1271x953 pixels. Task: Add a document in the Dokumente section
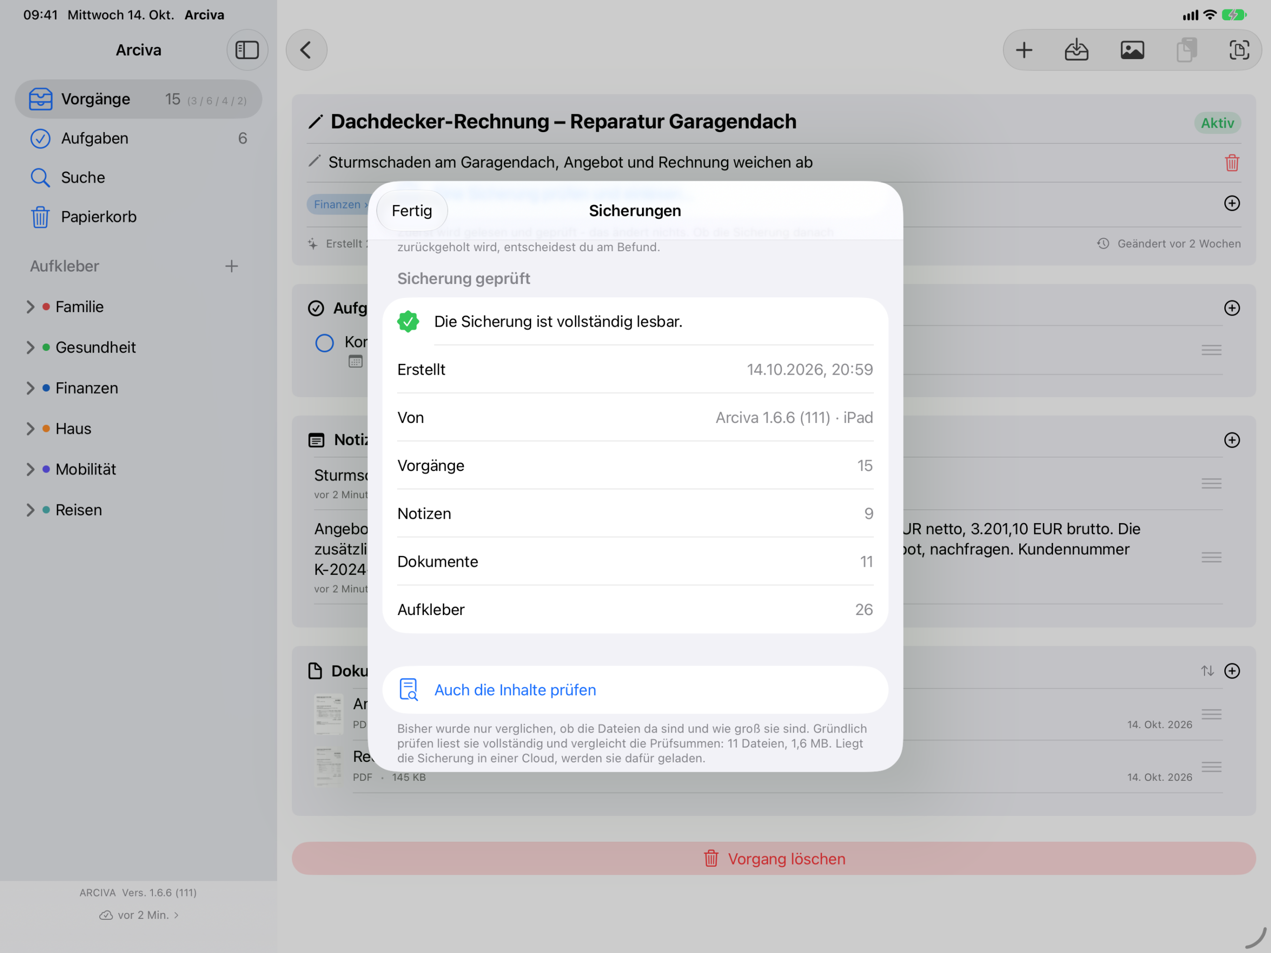tap(1231, 671)
